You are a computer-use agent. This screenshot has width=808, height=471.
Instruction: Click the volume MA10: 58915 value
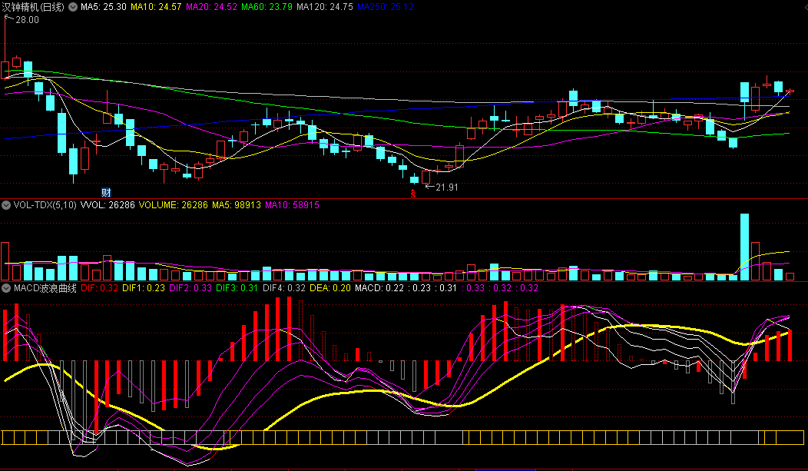(x=292, y=205)
